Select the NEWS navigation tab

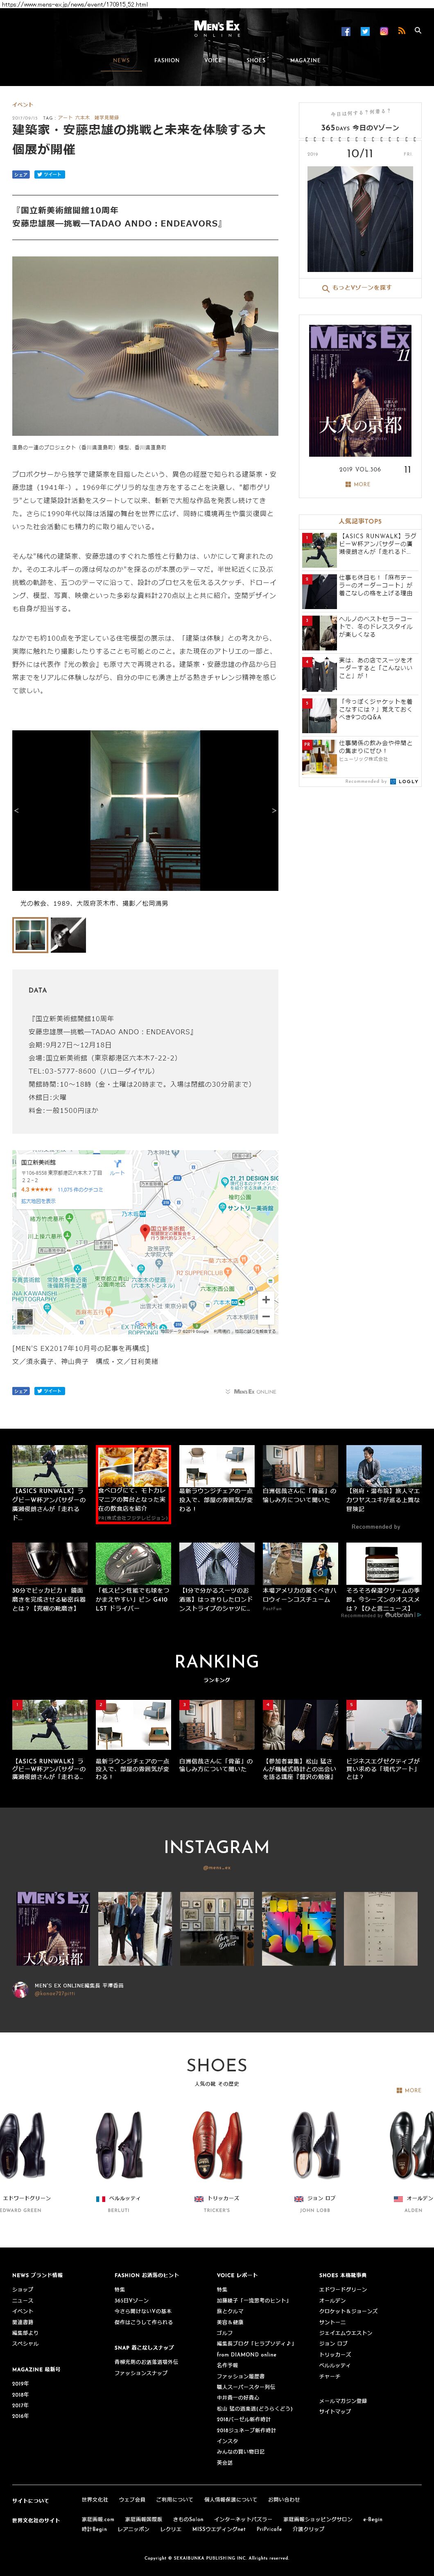point(121,60)
